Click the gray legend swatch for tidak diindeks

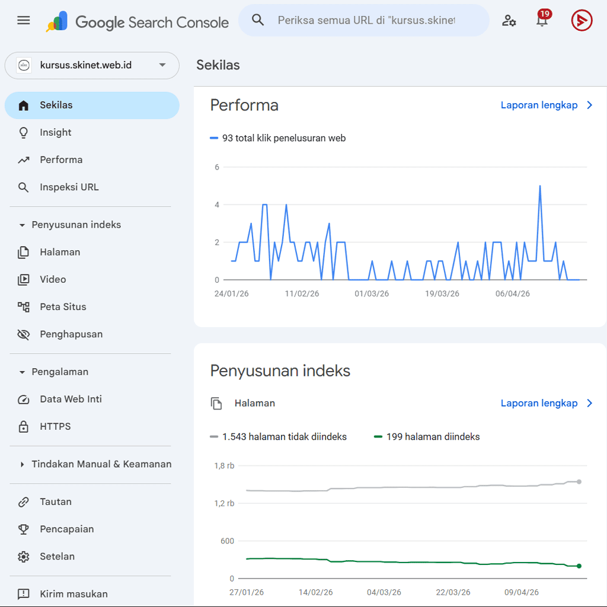pos(214,437)
